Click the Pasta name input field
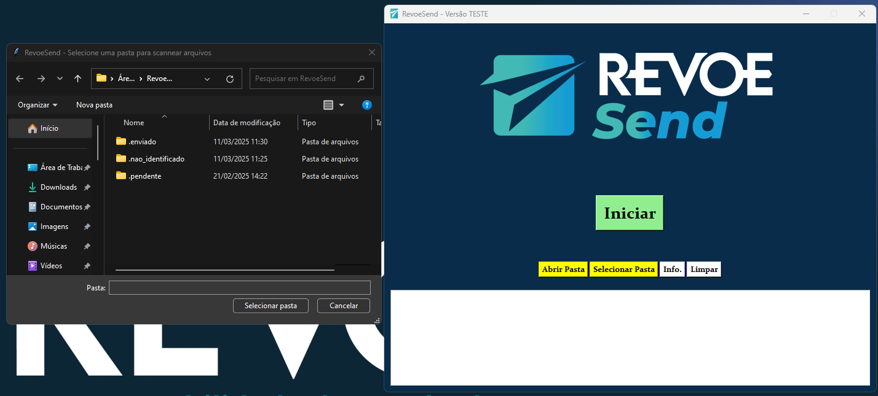Screen dimensions: 878x396 [240, 287]
